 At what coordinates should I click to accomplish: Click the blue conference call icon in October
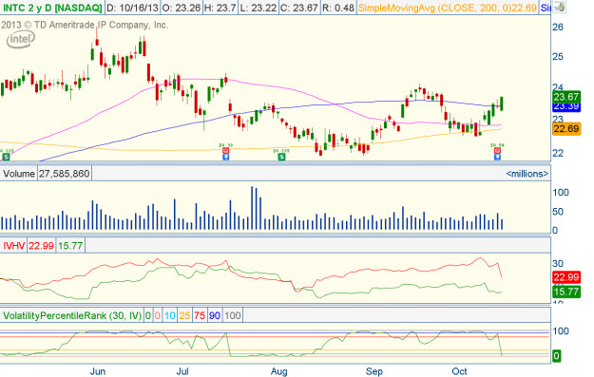point(497,157)
